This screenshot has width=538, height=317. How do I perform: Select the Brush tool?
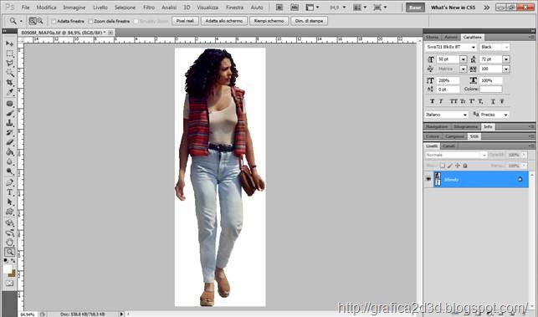pyautogui.click(x=9, y=113)
